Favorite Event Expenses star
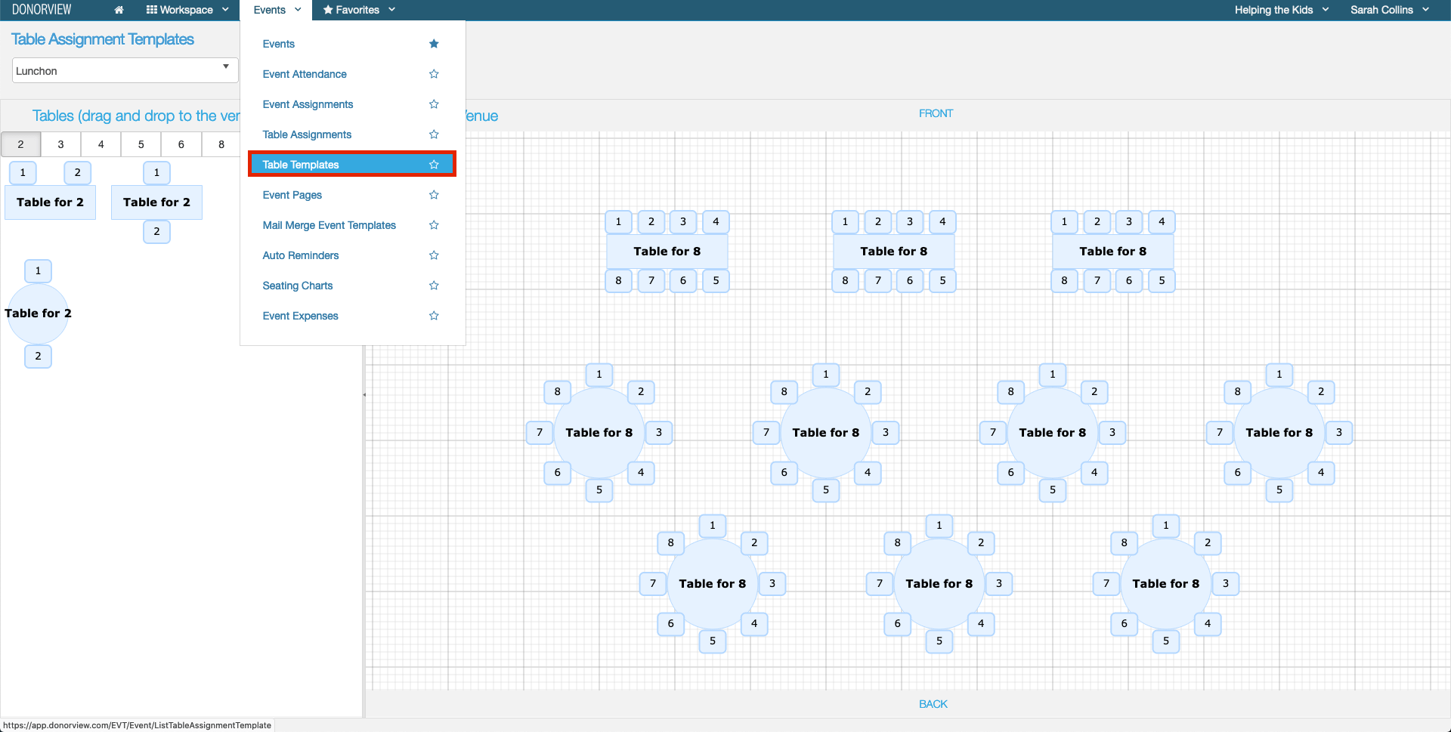1451x732 pixels. tap(434, 316)
